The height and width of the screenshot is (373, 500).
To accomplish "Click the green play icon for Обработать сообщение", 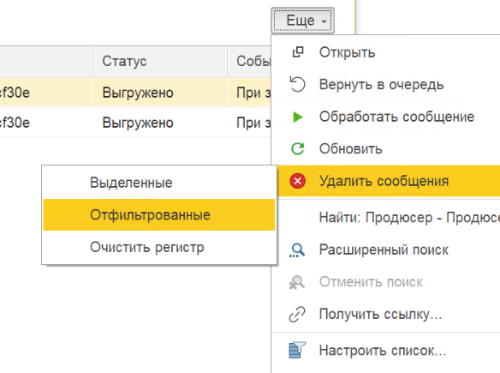I will [x=298, y=117].
